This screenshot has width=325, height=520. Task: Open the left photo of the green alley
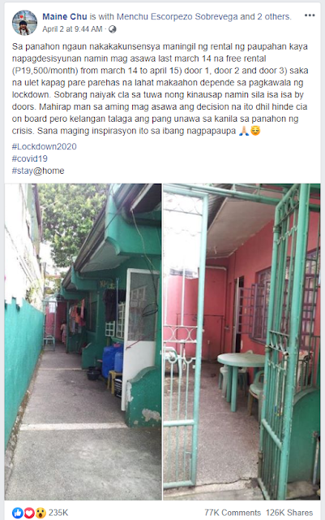[x=83, y=342]
